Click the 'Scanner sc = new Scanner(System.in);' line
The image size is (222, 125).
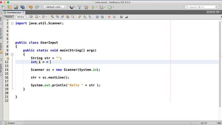(x=66, y=70)
